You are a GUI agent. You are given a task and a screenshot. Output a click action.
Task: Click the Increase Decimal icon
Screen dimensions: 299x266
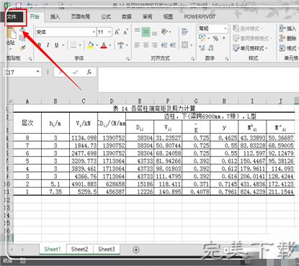click(x=202, y=47)
